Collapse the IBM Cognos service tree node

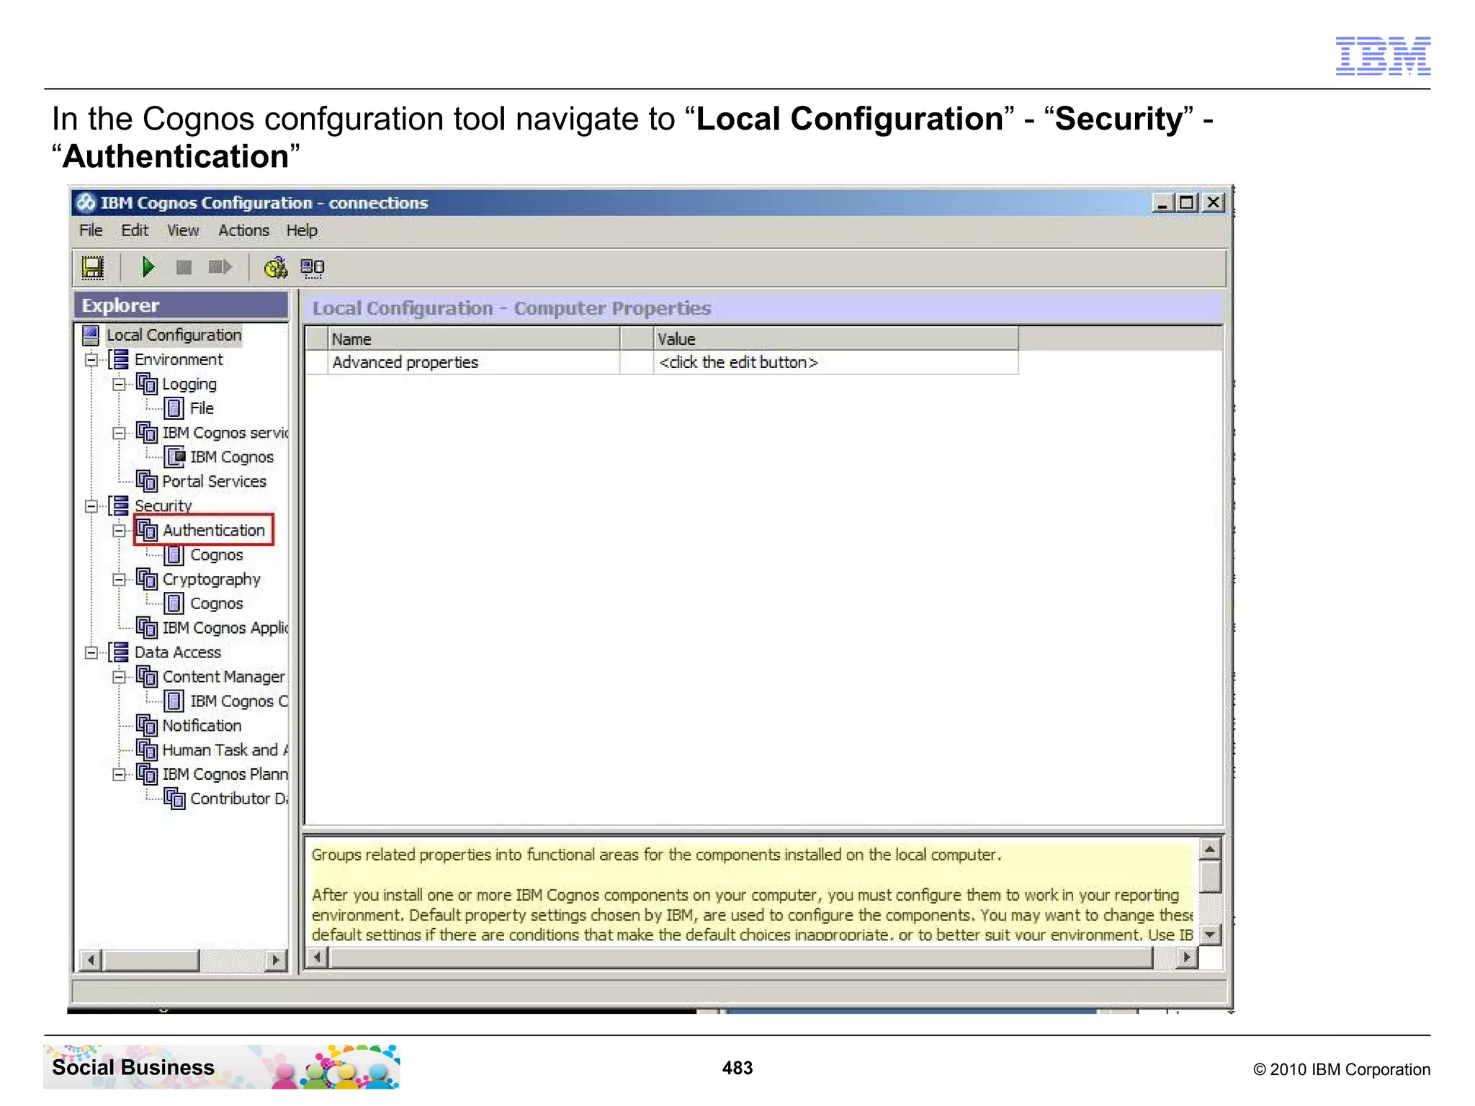click(x=119, y=433)
